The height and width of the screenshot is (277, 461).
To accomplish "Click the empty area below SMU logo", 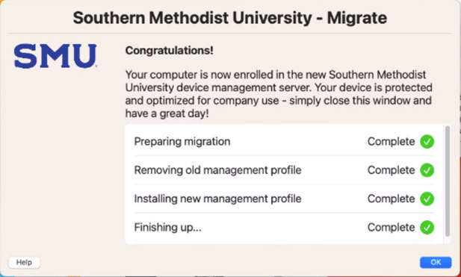I will tap(59, 161).
